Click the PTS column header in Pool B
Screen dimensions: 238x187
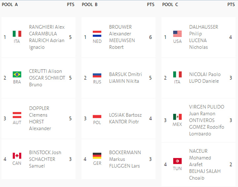[150, 5]
